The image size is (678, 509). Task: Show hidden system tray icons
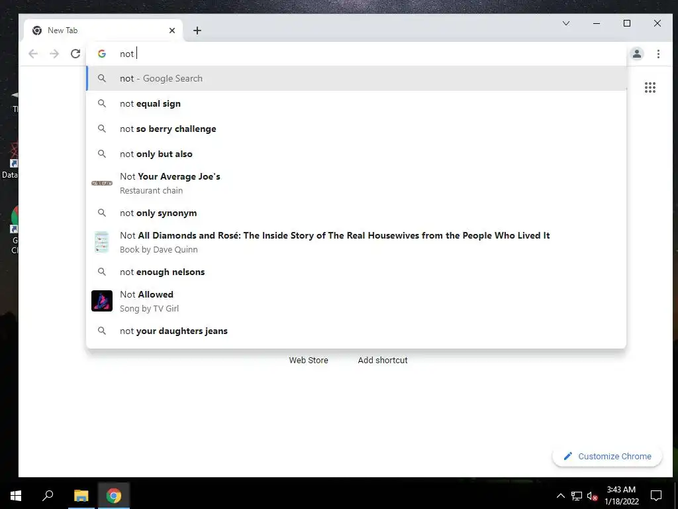tap(560, 496)
